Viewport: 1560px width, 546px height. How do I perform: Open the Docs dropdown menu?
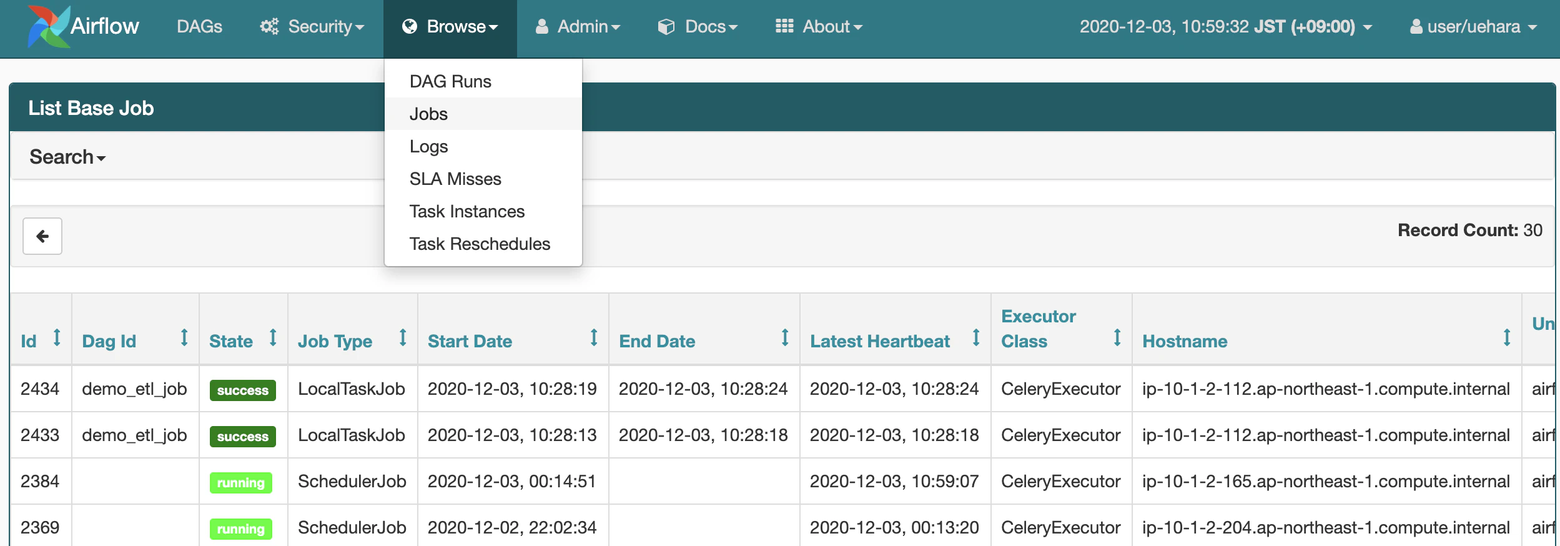pos(698,27)
